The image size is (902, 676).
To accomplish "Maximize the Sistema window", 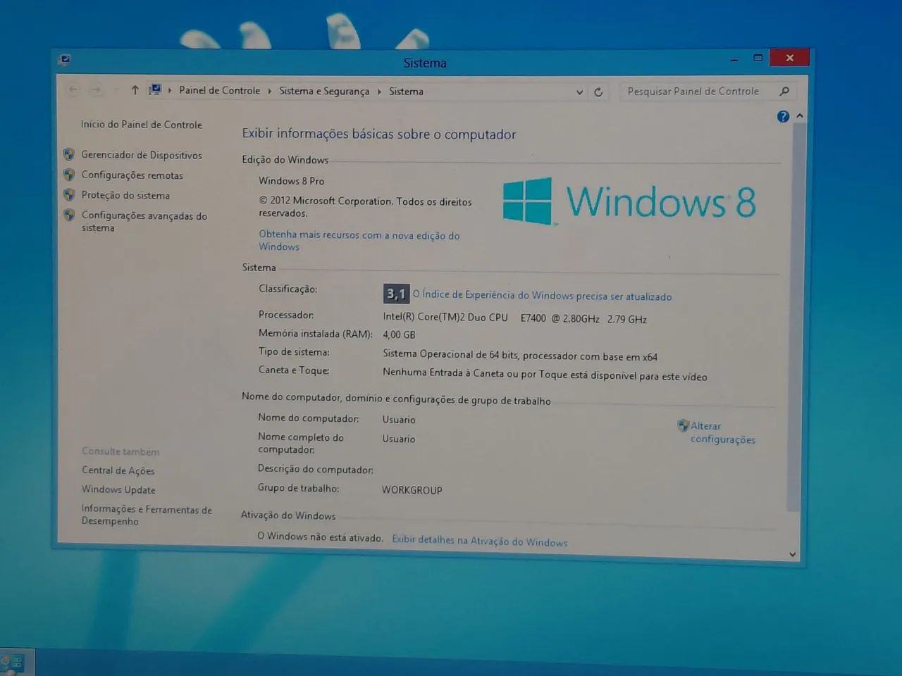I will (758, 58).
